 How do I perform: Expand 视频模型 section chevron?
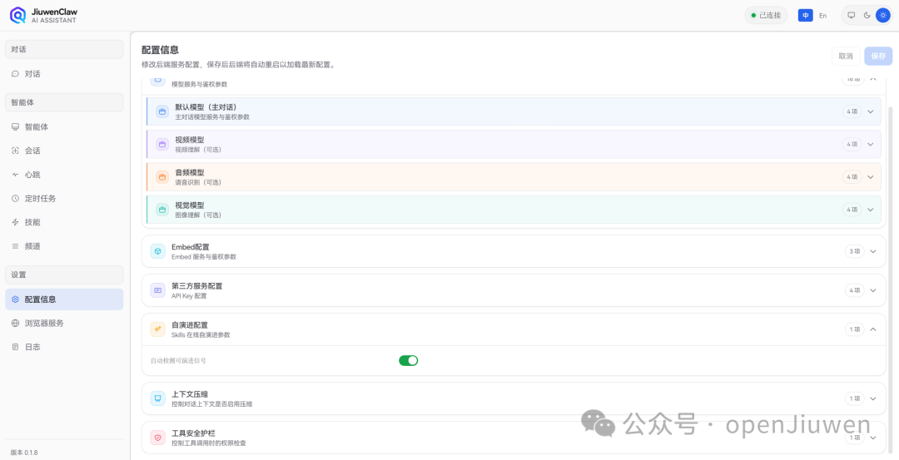[871, 145]
